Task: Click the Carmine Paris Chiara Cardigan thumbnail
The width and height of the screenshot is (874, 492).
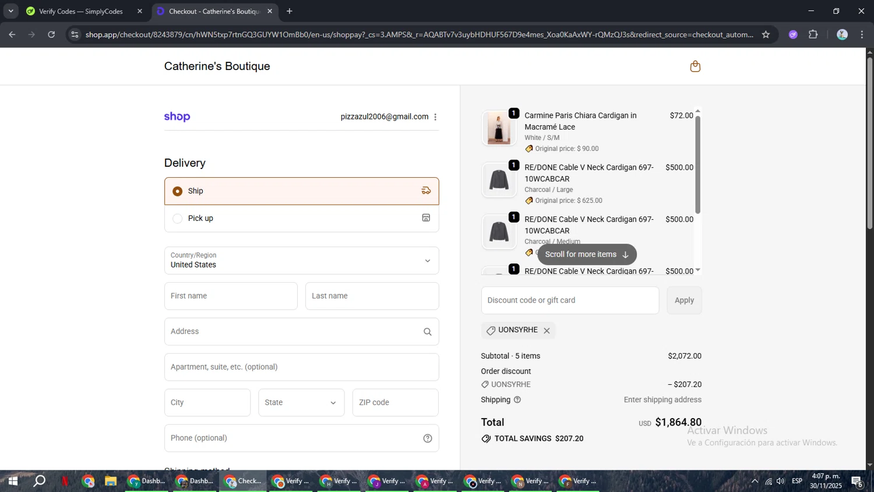Action: tap(499, 128)
